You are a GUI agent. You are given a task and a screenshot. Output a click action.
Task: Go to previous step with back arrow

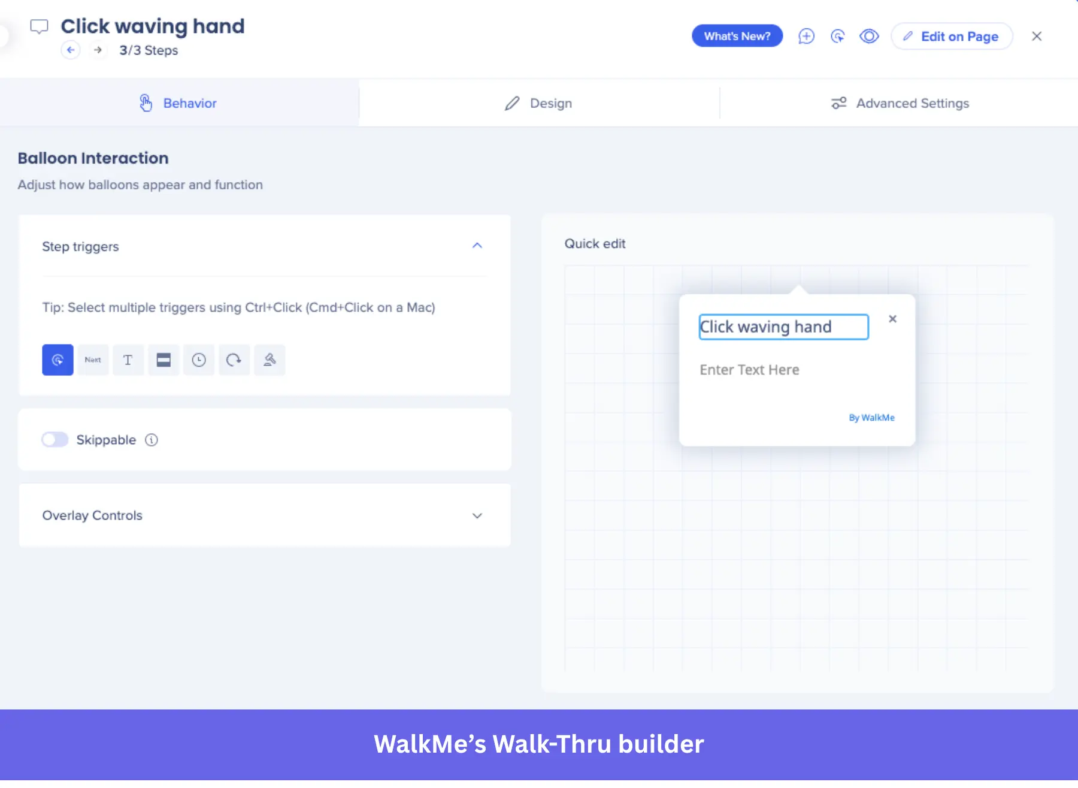point(71,50)
